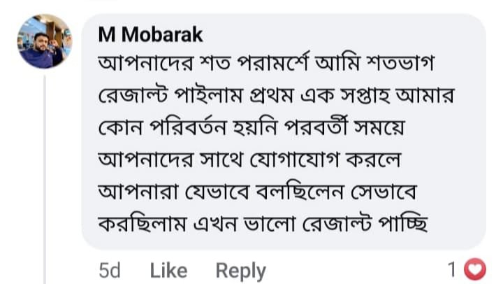Image resolution: width=503 pixels, height=284 pixels.
Task: Like M Mobarak's comment
Action: pyautogui.click(x=168, y=270)
